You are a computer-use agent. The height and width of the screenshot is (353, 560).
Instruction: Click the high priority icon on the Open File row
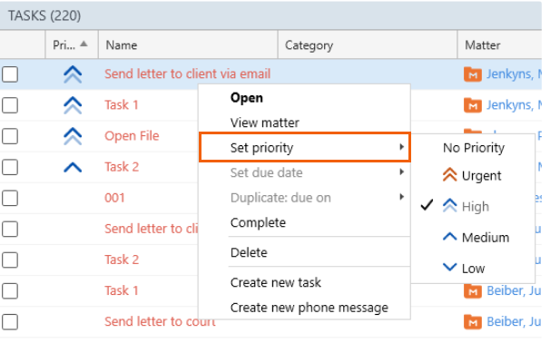coord(73,136)
